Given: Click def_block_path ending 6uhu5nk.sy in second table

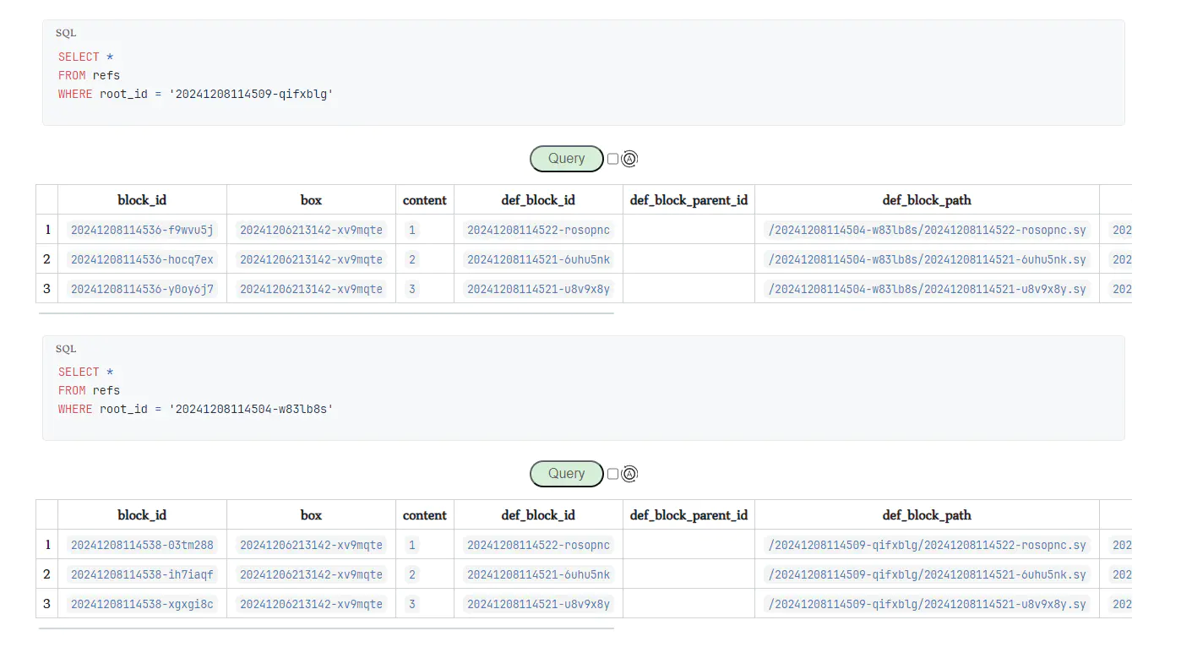Looking at the screenshot, I should [x=927, y=574].
